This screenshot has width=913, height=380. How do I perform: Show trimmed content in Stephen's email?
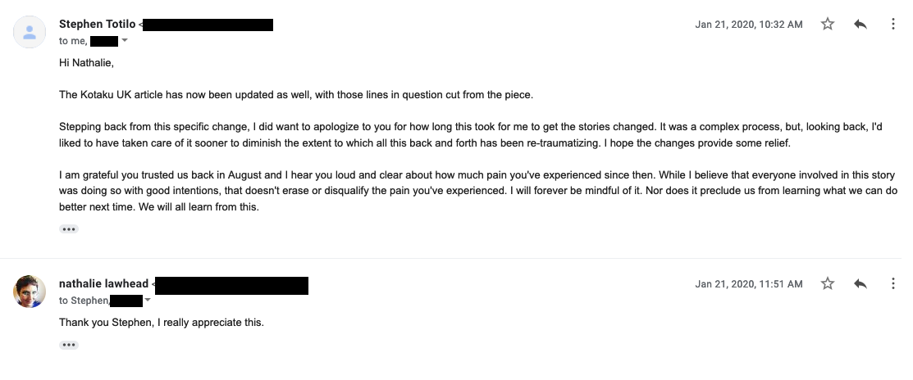(x=69, y=229)
